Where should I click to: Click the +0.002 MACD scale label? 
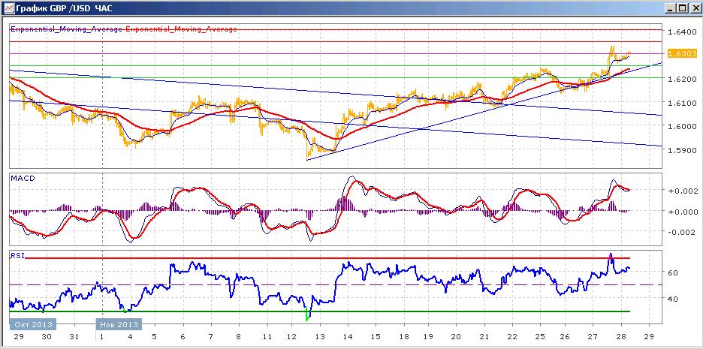pyautogui.click(x=683, y=191)
